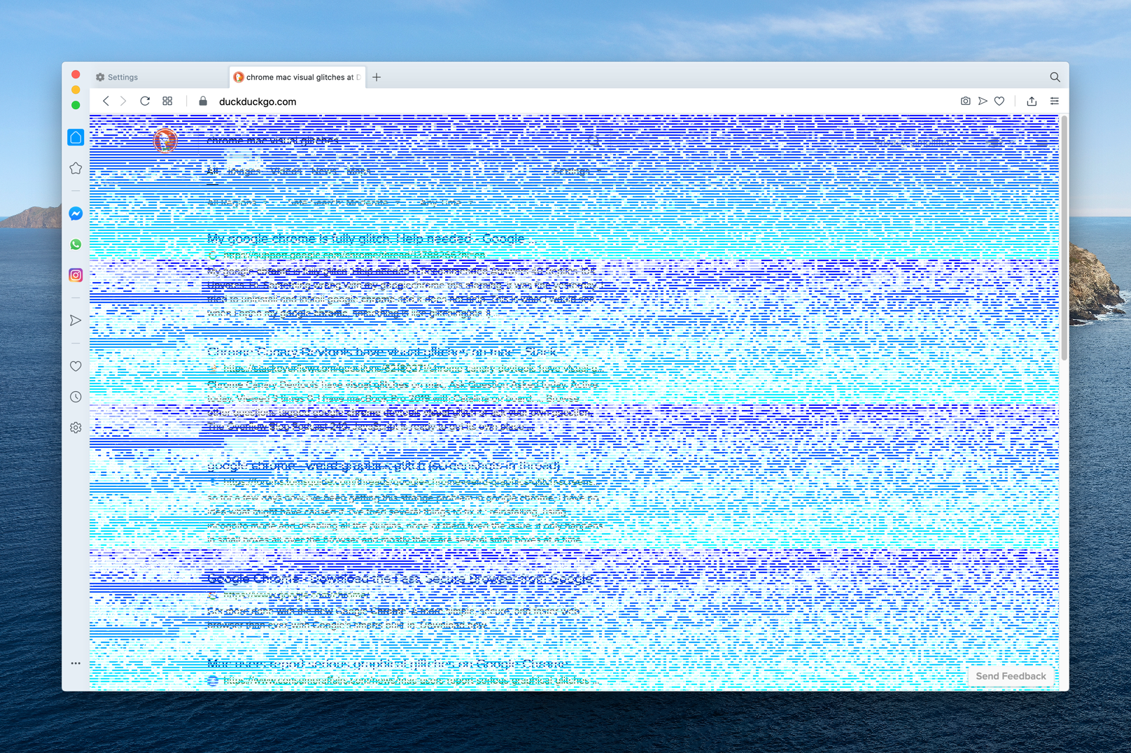Open 'My google chrome is fully glitch' result
The image size is (1131, 753).
[x=371, y=239]
